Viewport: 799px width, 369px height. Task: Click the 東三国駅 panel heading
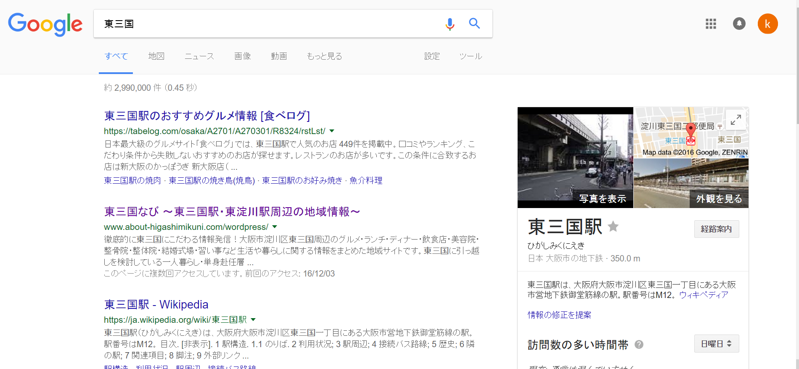coord(565,227)
